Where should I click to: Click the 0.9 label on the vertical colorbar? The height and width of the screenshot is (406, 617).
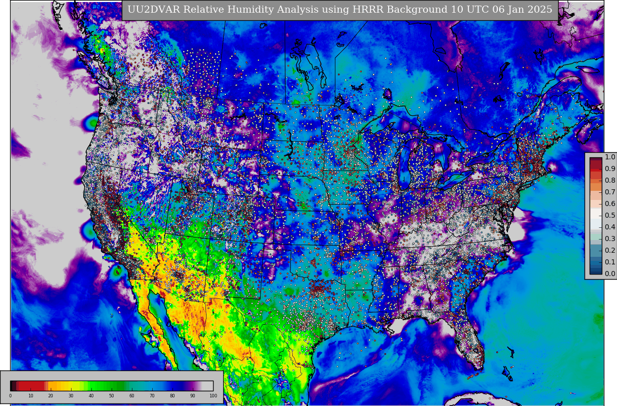[610, 168]
